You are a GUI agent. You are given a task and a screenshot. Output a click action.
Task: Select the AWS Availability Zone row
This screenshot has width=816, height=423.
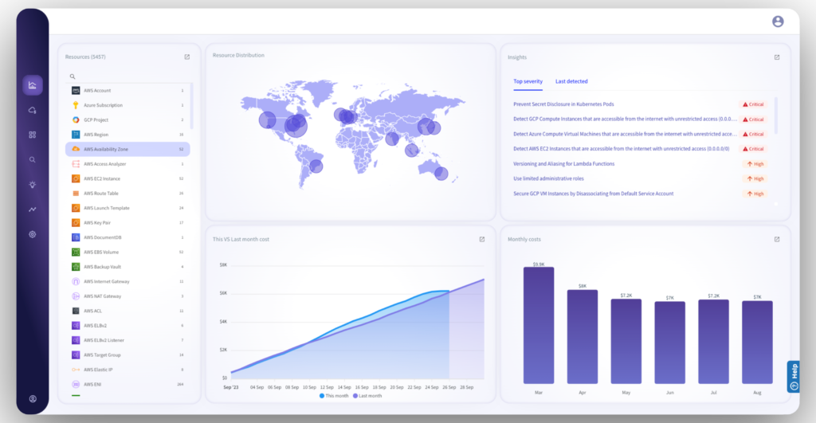(127, 149)
